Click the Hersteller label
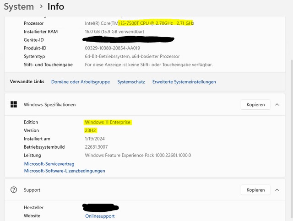The width and height of the screenshot is (293, 221). coord(33,207)
